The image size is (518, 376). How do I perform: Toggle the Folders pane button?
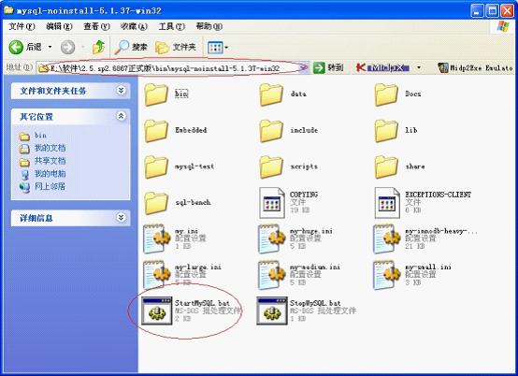[x=176, y=48]
